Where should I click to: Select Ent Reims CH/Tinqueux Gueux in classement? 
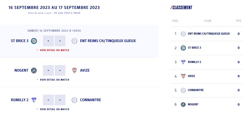pos(209,34)
